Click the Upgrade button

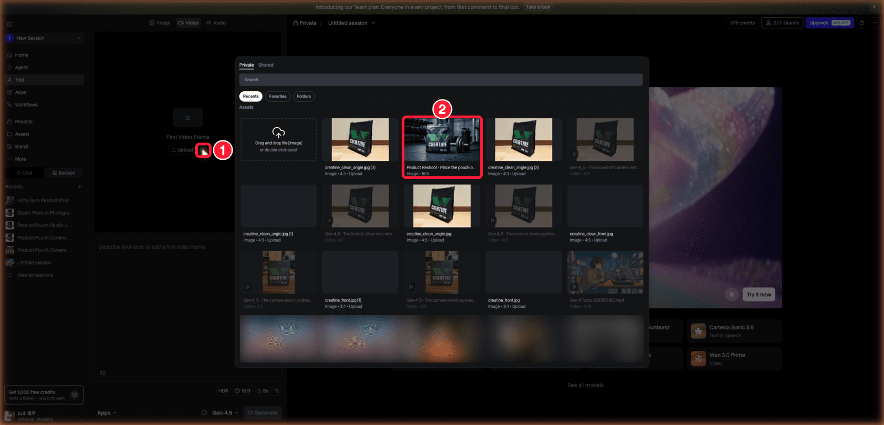point(830,23)
